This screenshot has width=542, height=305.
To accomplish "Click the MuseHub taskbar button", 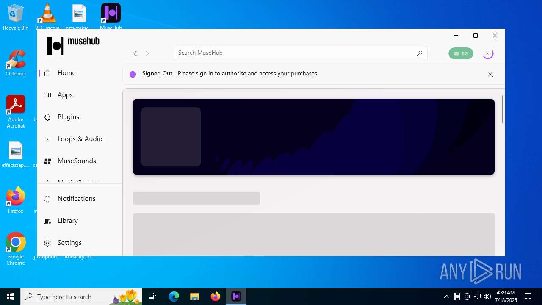I will point(236,297).
